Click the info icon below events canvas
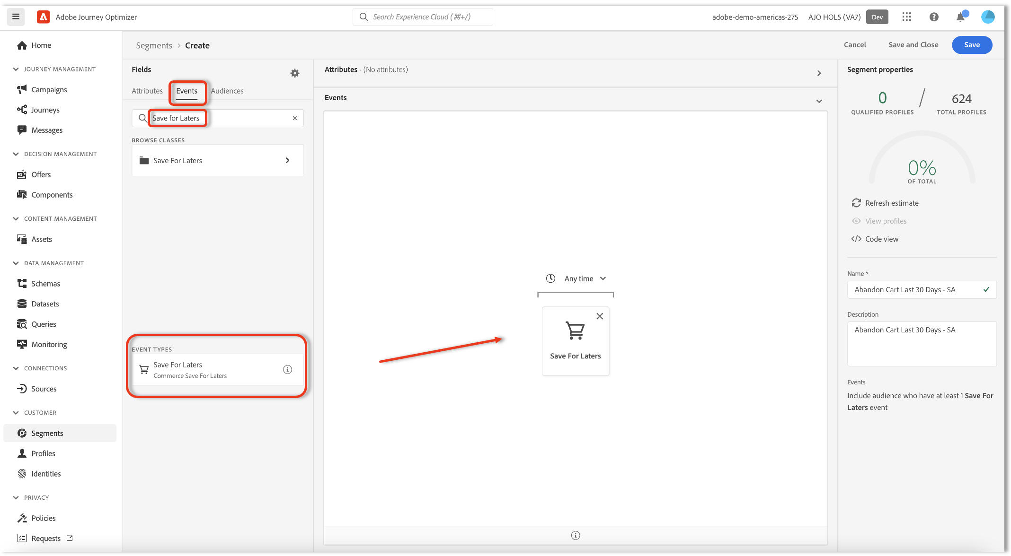The height and width of the screenshot is (556, 1011). click(576, 535)
